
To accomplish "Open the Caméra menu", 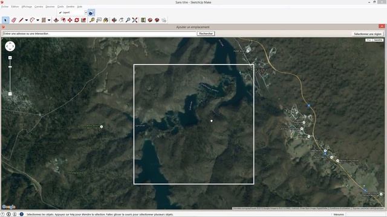I will 39,7.
